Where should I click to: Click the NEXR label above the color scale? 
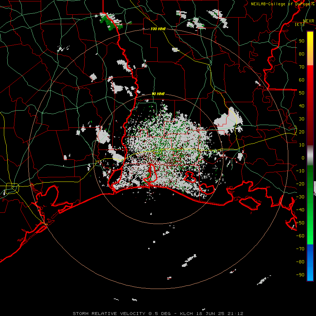(x=309, y=21)
